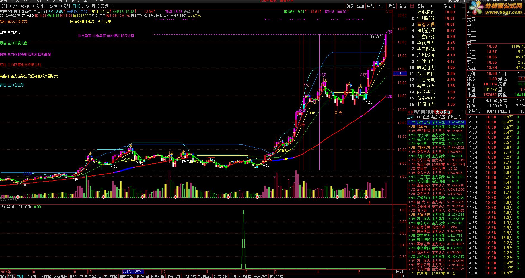Click 另存为 in the bottom bar
The width and height of the screenshot is (525, 278).
pos(31,276)
